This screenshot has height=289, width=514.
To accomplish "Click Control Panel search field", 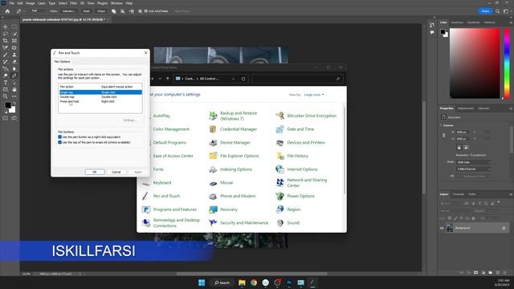I will [297, 79].
